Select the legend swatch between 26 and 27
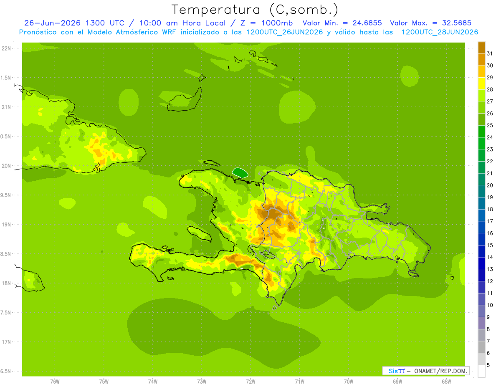501x387 pixels. point(481,107)
